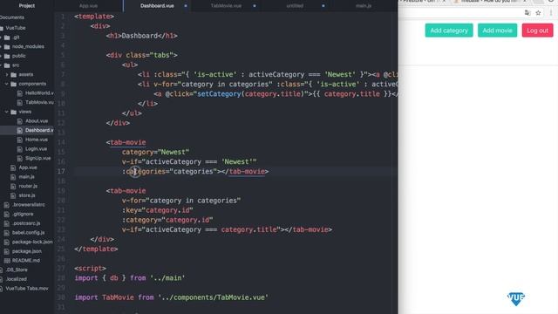Collapse the src folder arrow

pyautogui.click(x=1, y=65)
